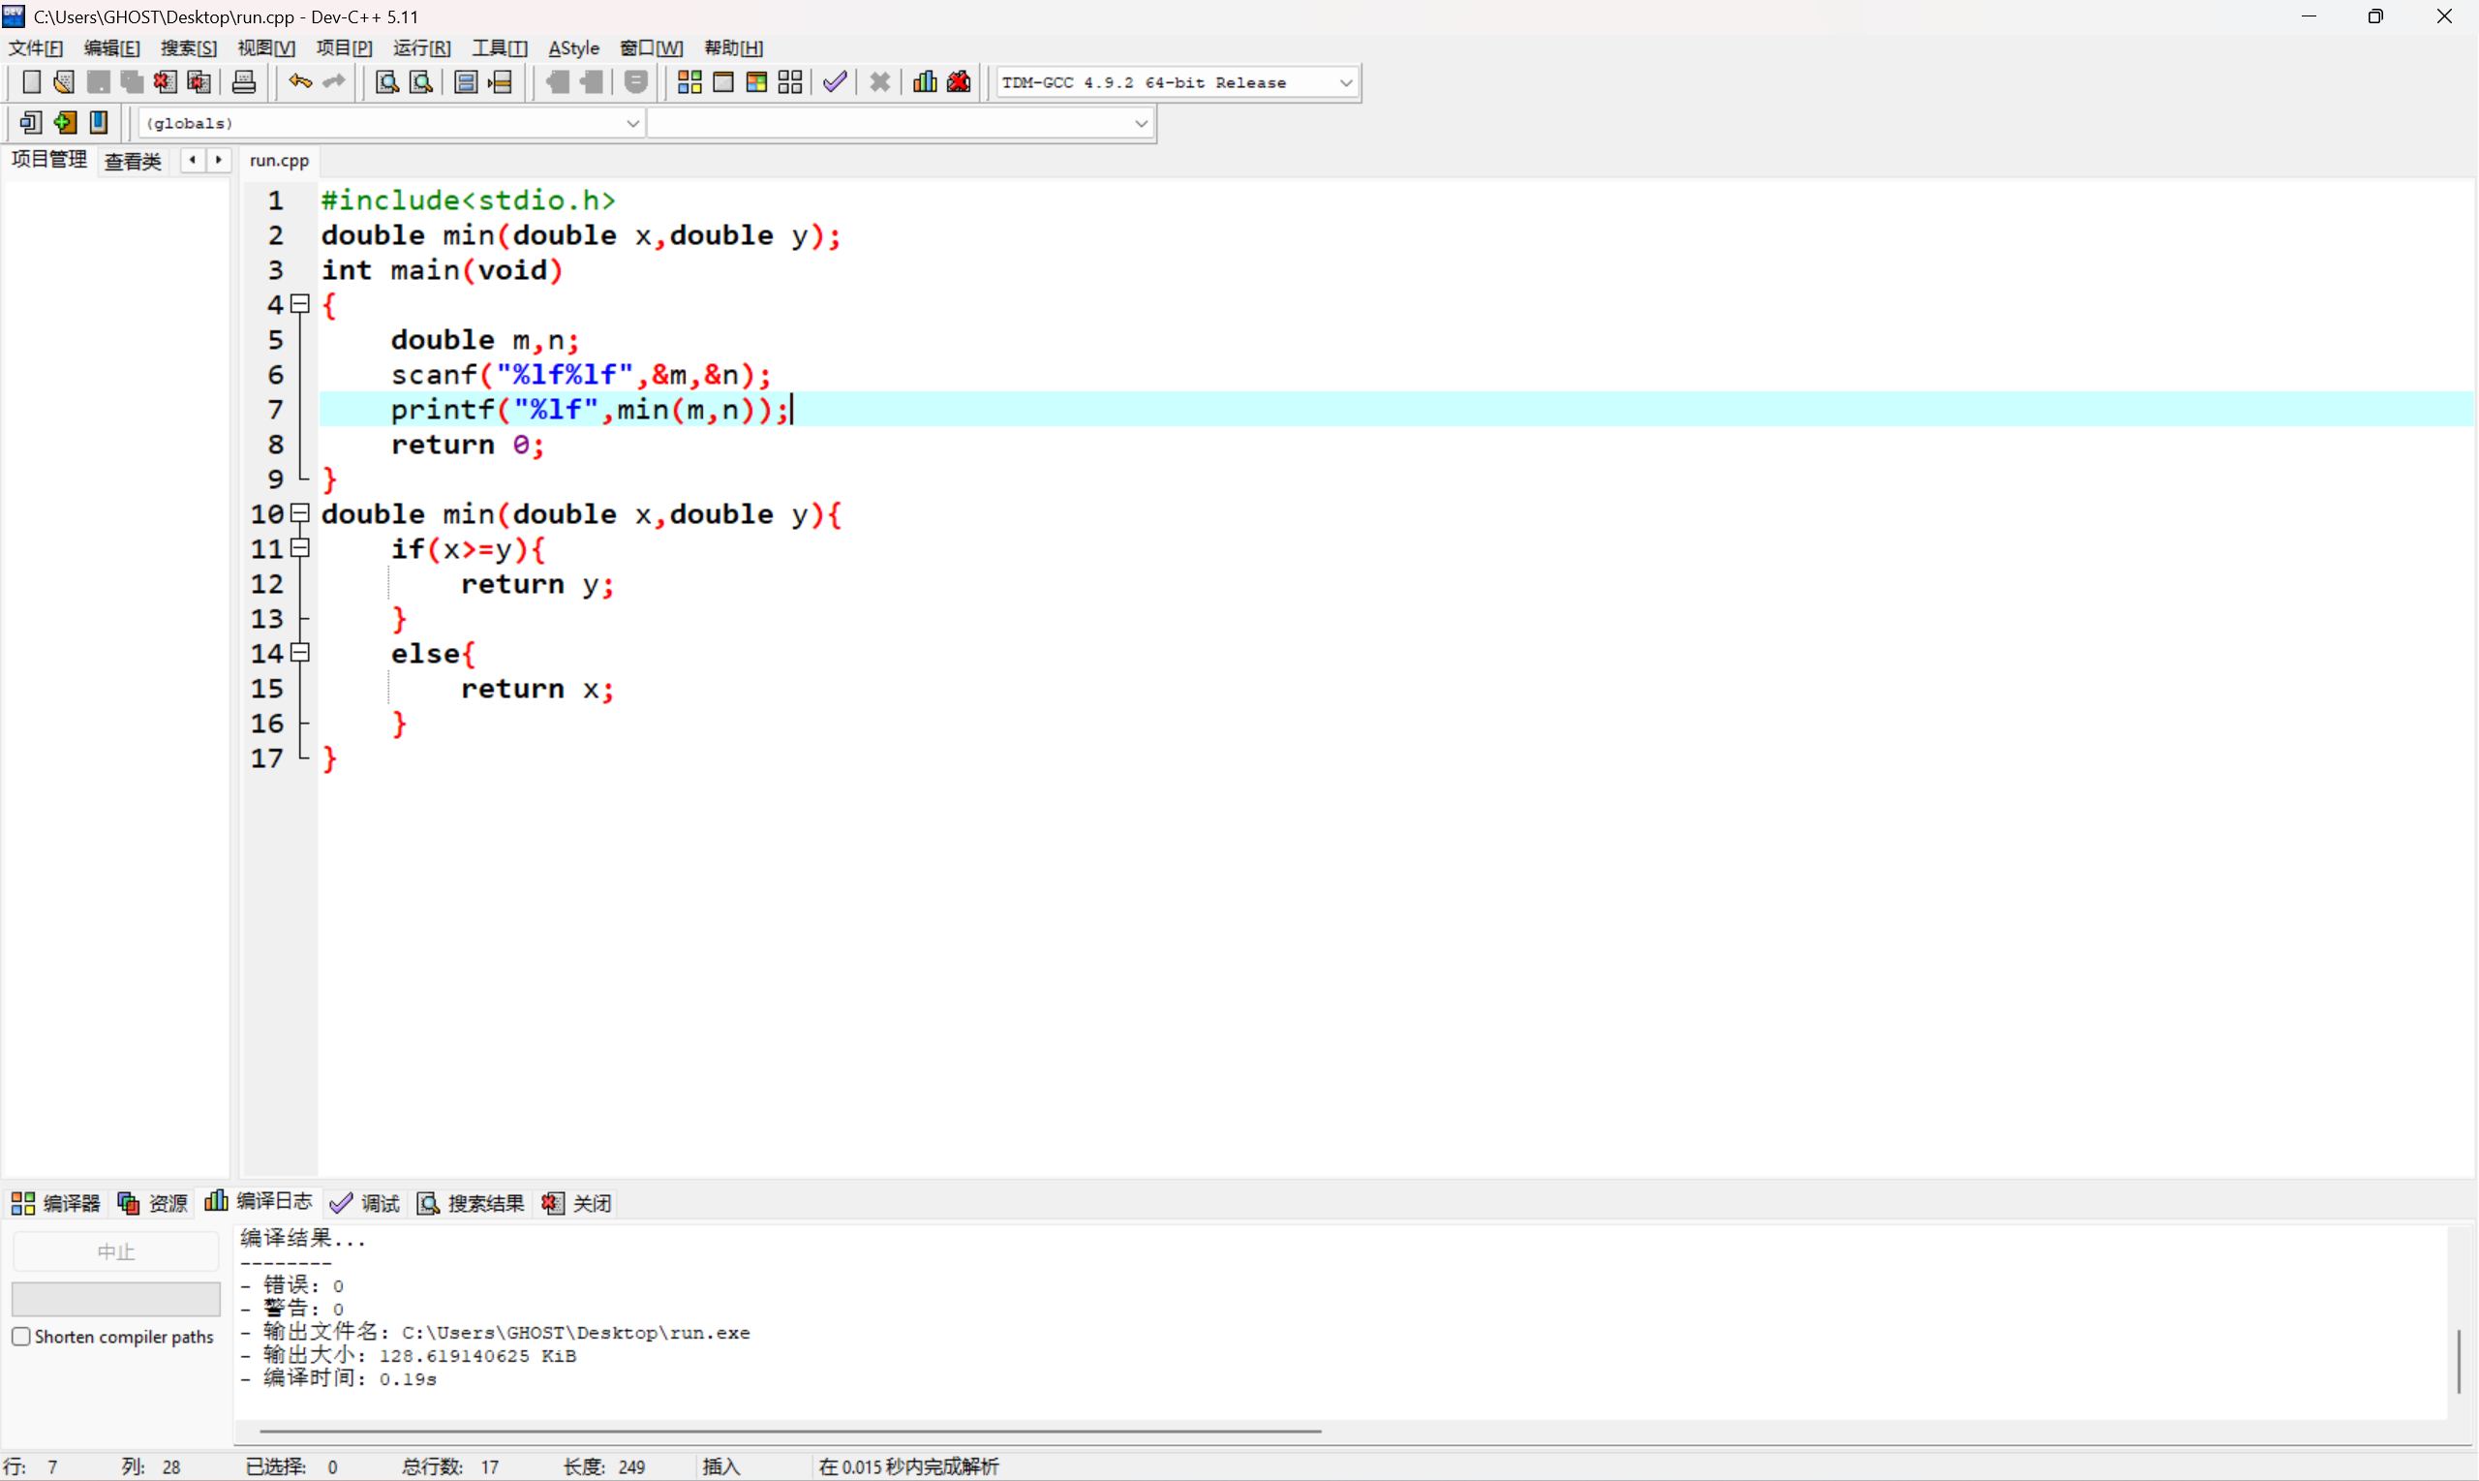Enable Shorten compiler paths checkbox

(21, 1337)
